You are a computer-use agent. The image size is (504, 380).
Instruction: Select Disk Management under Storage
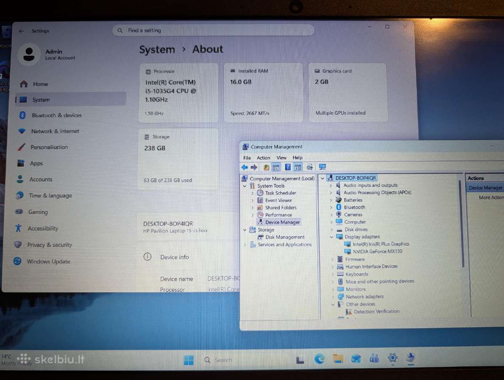[x=285, y=237]
